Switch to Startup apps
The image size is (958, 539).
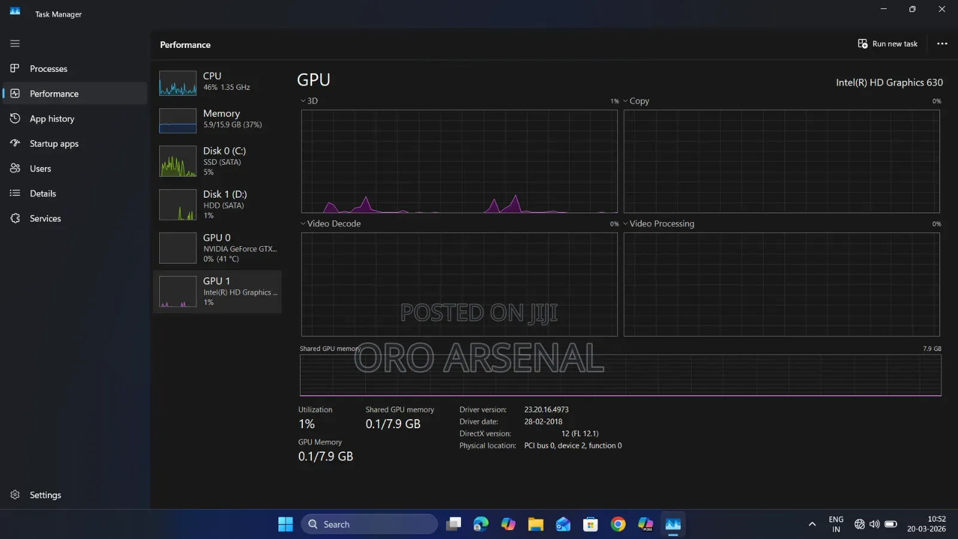tap(75, 144)
